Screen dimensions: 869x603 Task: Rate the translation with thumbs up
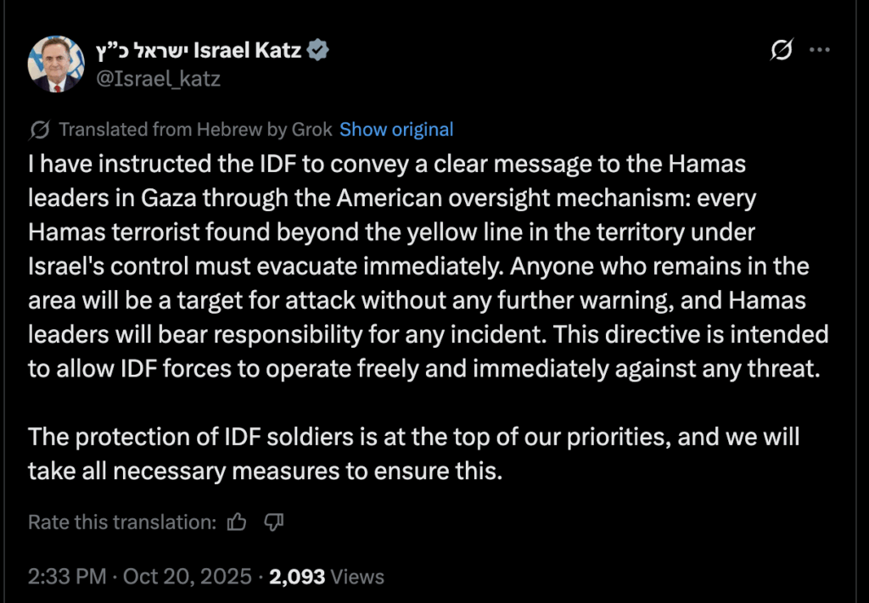pos(238,522)
